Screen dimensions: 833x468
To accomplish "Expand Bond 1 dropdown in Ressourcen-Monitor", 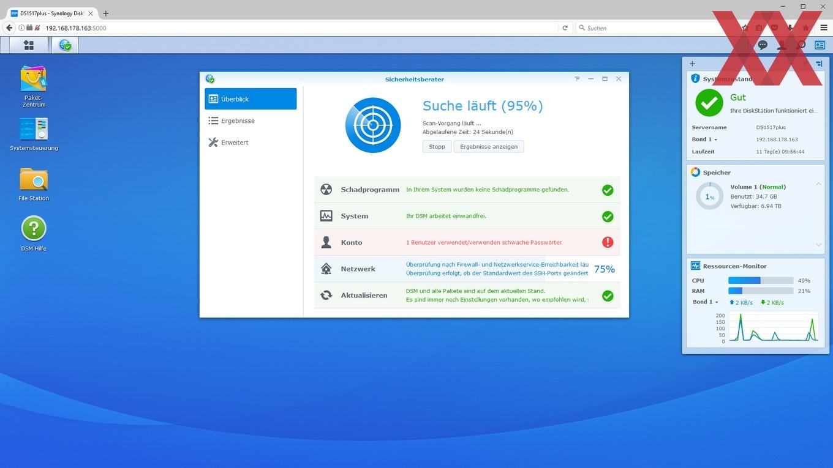I will [705, 302].
